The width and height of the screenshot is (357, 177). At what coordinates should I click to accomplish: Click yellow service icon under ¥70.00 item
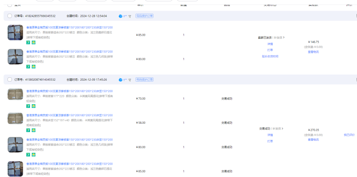click(33, 106)
